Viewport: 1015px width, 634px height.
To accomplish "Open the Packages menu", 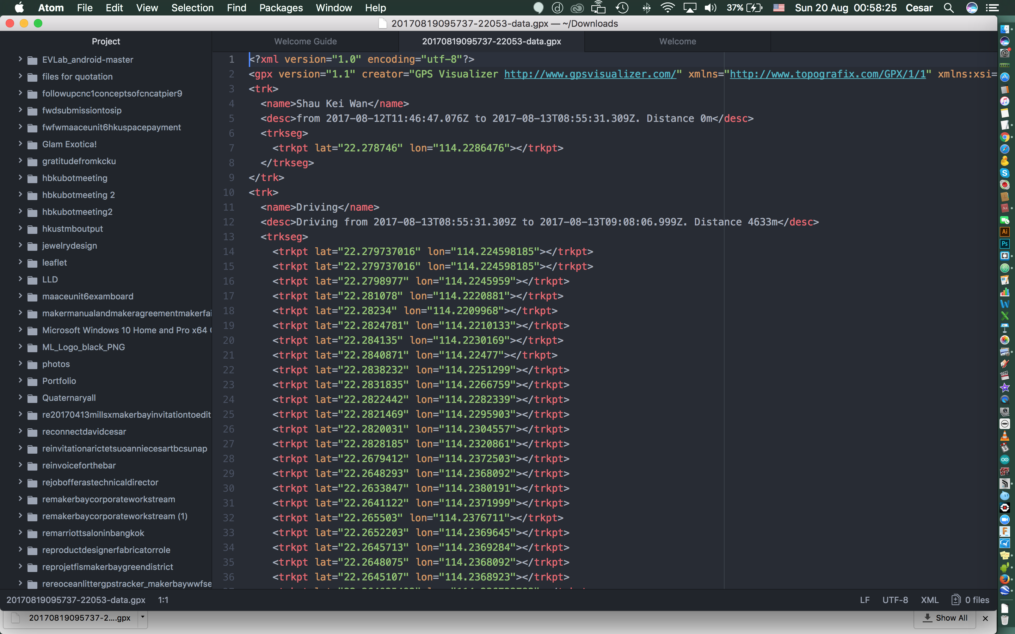I will pos(281,8).
